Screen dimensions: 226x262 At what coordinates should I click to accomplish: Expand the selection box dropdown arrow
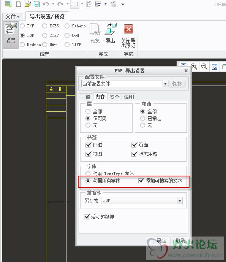82,4
